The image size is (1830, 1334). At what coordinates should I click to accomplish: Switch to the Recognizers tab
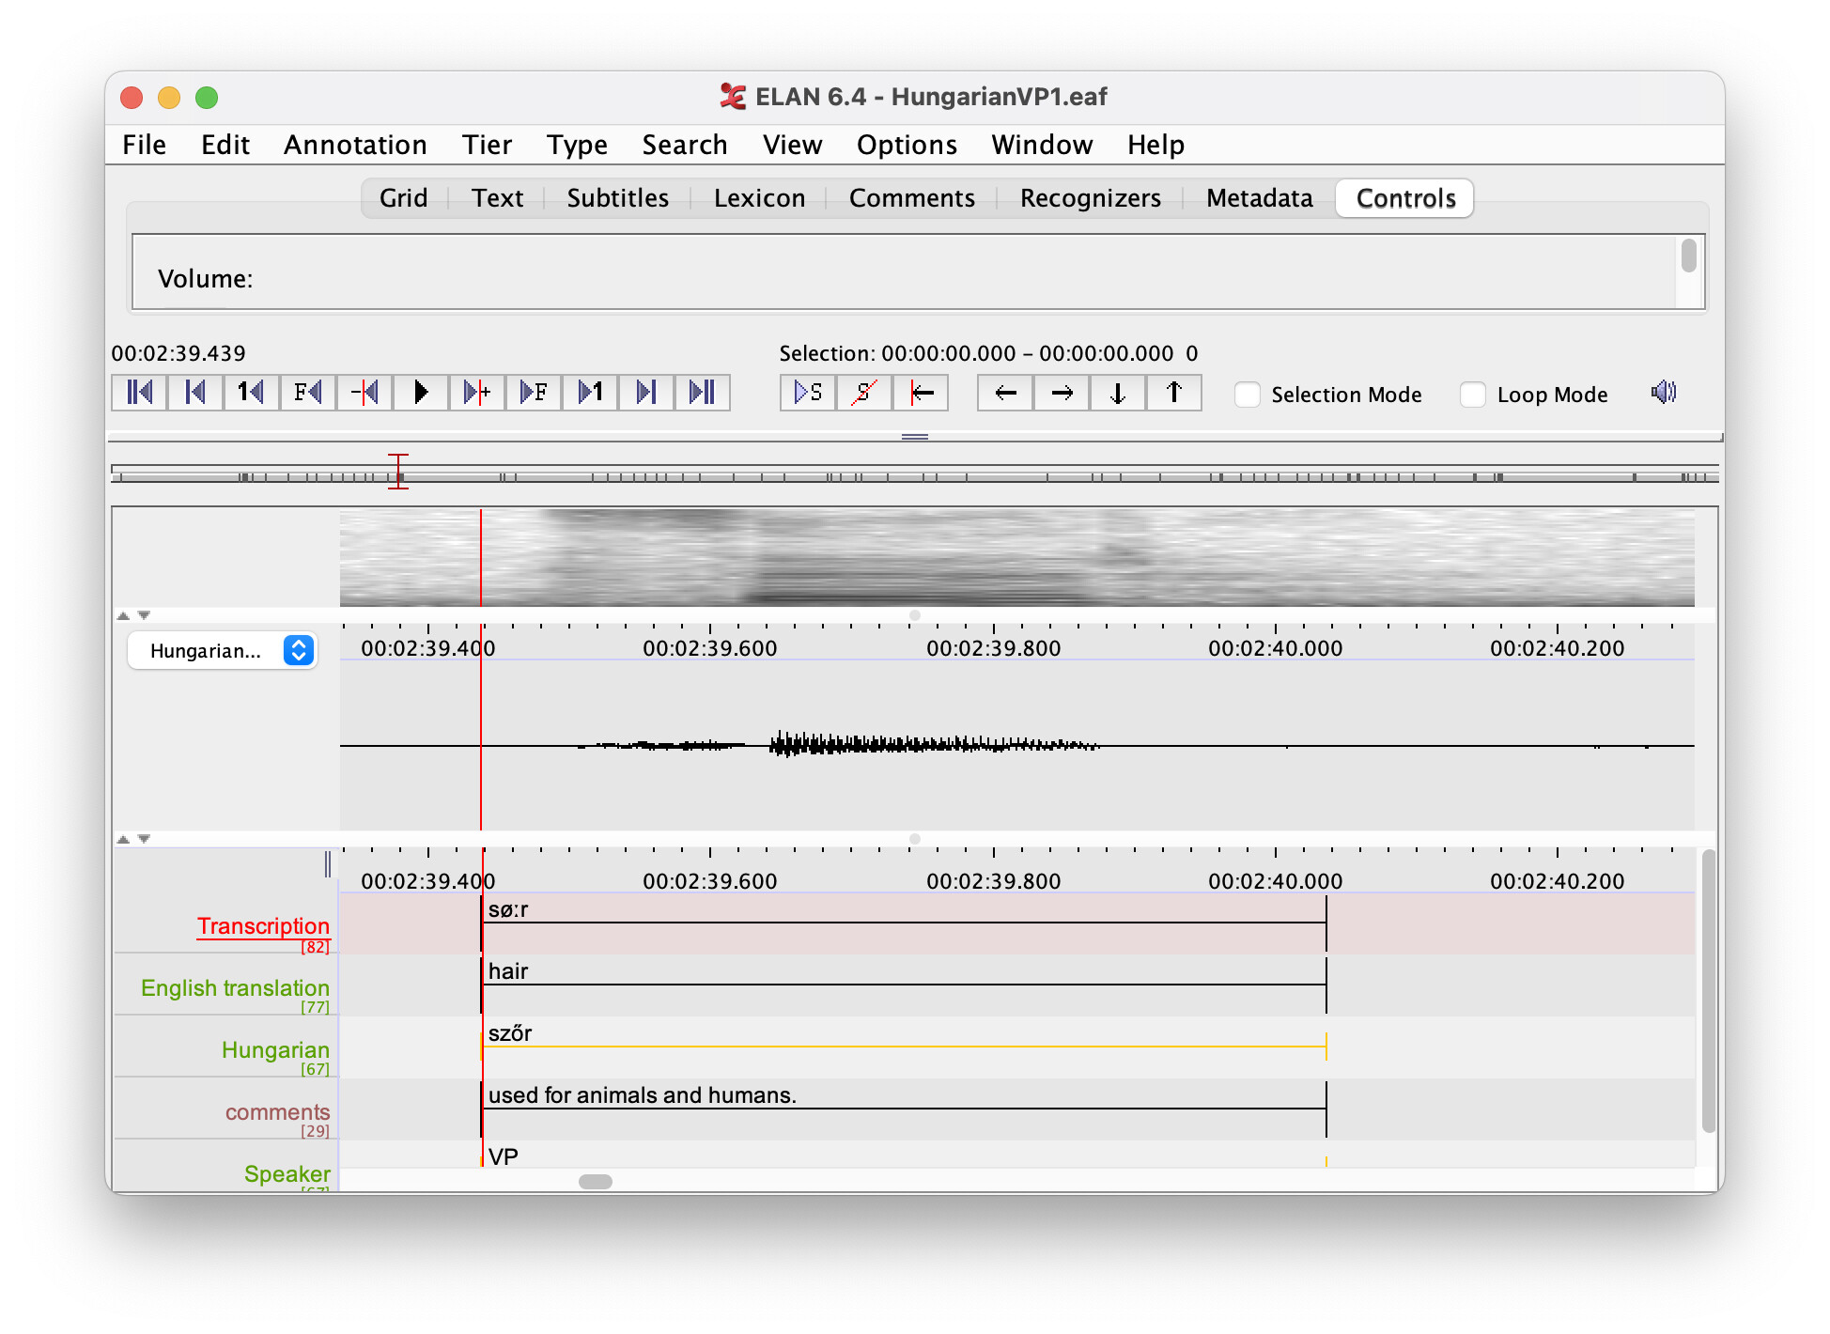click(x=1090, y=198)
